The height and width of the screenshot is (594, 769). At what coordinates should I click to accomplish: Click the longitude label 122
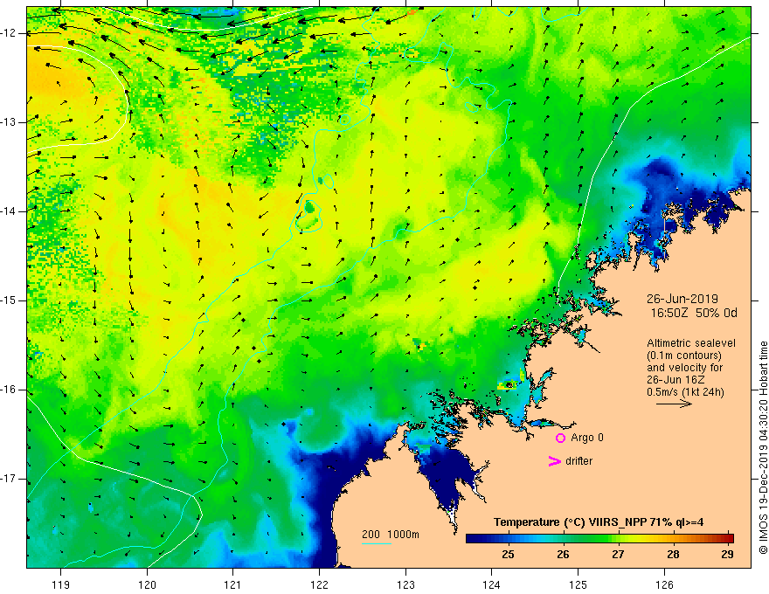[x=319, y=584]
